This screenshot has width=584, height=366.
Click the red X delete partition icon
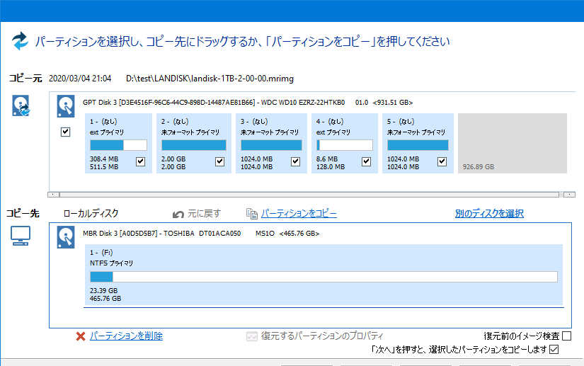pyautogui.click(x=81, y=336)
